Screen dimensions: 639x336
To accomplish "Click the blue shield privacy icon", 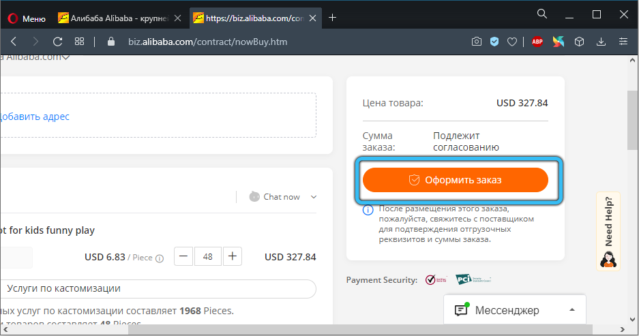I will (x=494, y=42).
